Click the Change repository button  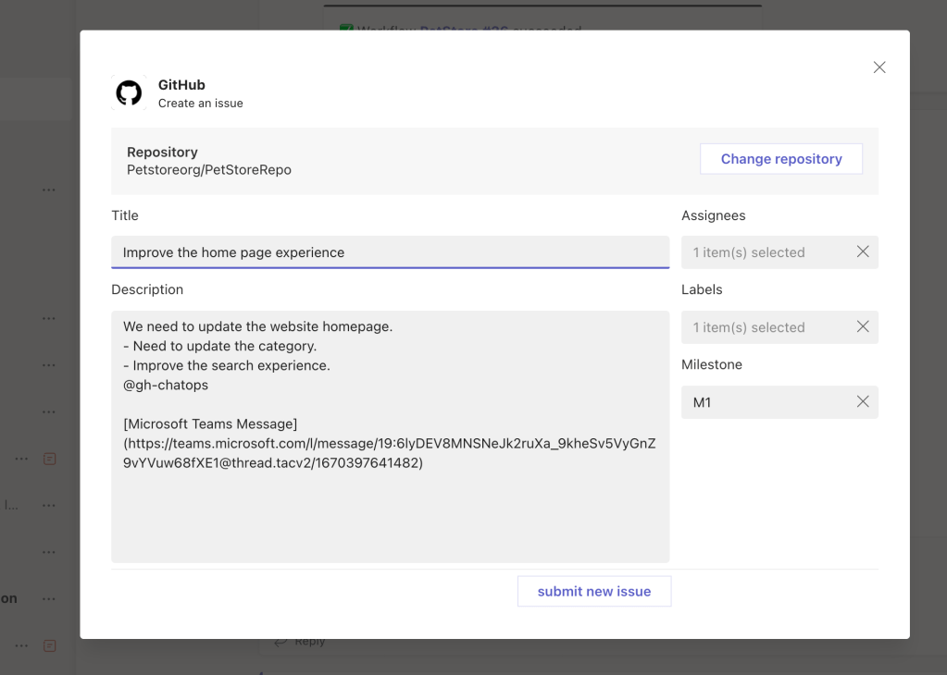click(x=781, y=159)
